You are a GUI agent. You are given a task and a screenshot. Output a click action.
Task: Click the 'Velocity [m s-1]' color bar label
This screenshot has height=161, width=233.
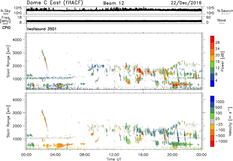coord(230,121)
